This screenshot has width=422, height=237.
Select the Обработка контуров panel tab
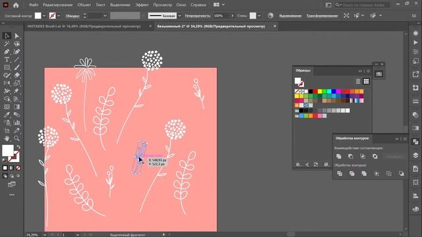point(352,138)
